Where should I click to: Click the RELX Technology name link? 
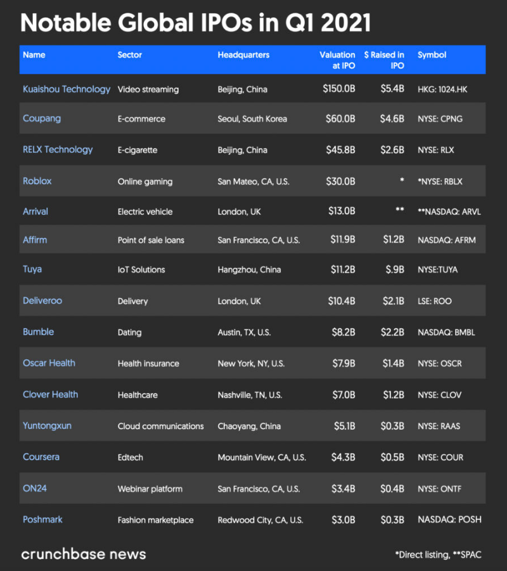(x=58, y=150)
